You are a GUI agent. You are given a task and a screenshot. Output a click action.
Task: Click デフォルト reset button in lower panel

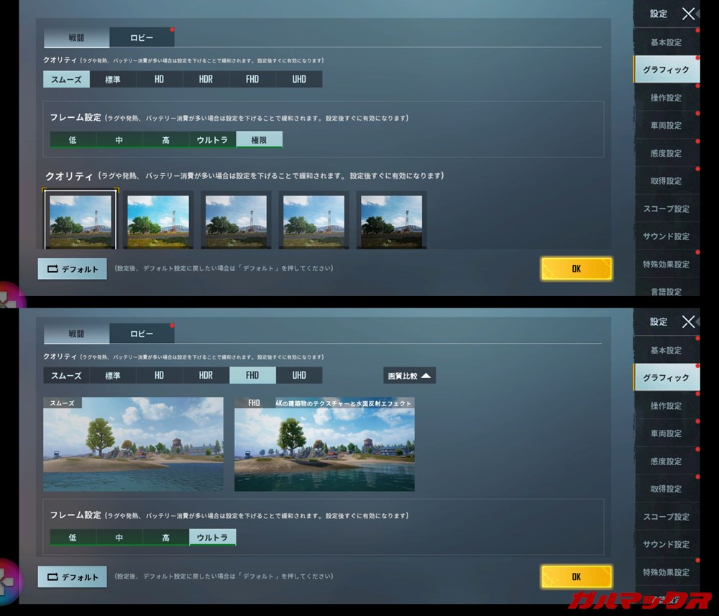73,576
